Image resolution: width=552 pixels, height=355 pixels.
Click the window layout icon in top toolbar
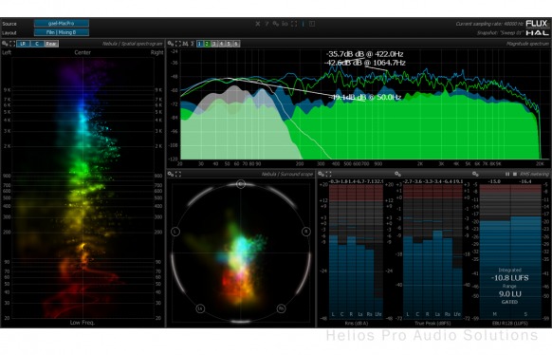coord(312,24)
